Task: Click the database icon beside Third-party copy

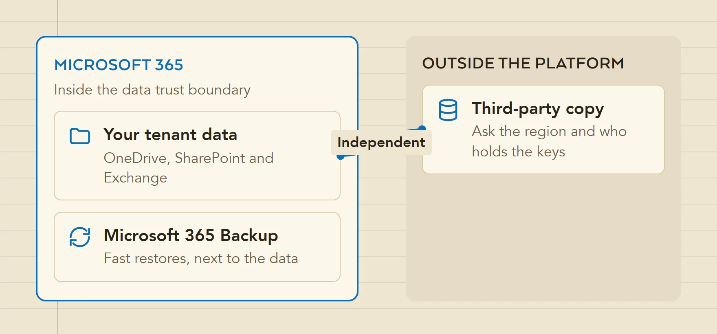Action: pyautogui.click(x=448, y=110)
